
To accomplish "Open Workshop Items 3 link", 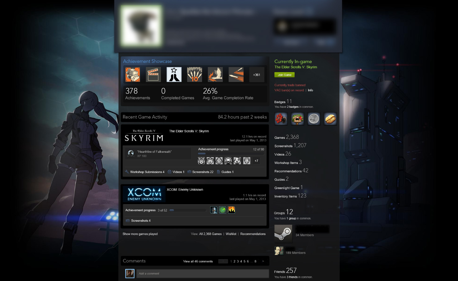I will click(x=288, y=162).
